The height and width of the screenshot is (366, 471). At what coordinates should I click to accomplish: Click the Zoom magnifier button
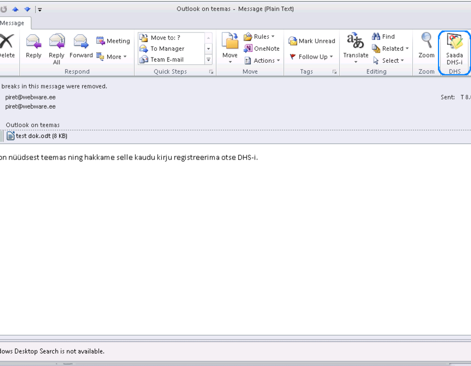pyautogui.click(x=427, y=45)
